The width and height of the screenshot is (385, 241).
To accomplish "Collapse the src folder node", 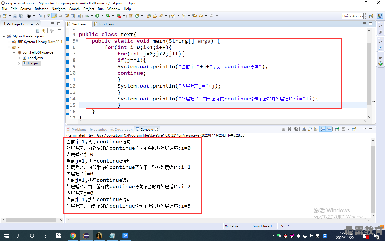I will [x=9, y=47].
